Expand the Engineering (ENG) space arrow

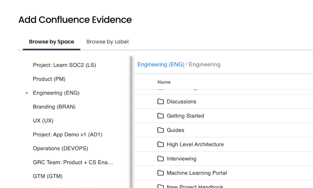tap(27, 93)
